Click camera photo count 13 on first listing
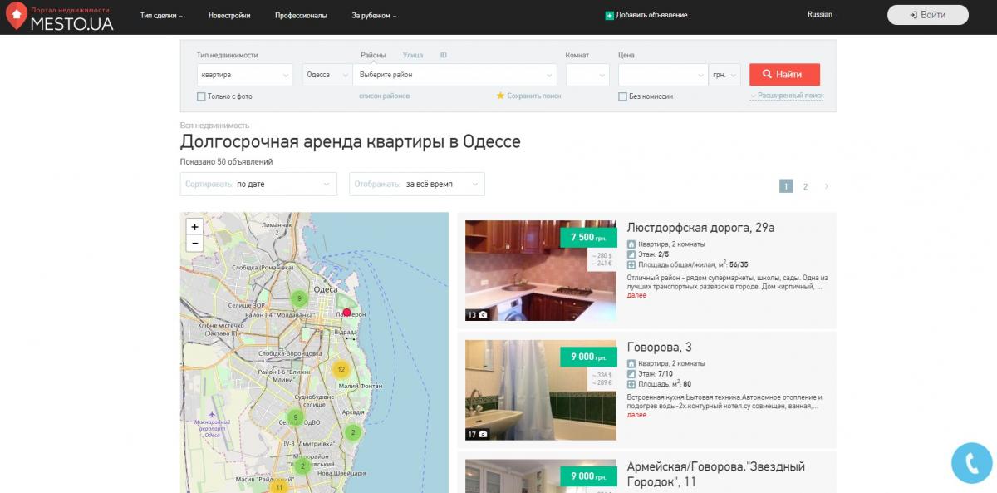This screenshot has height=493, width=997. pos(477,315)
